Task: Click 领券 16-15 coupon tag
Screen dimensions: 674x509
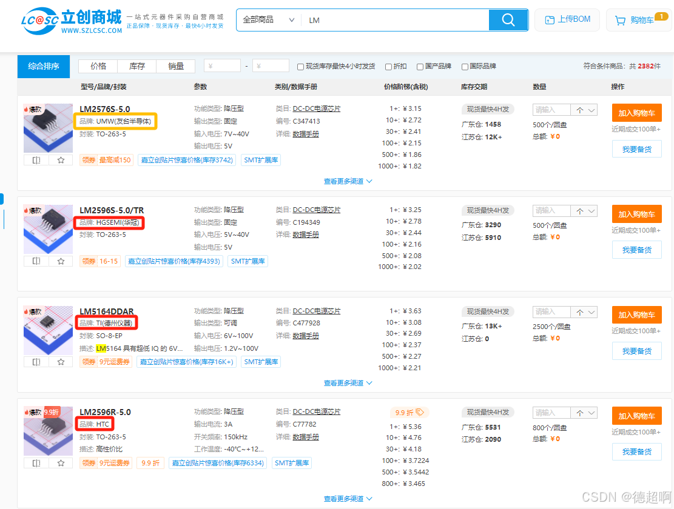Action: point(99,261)
